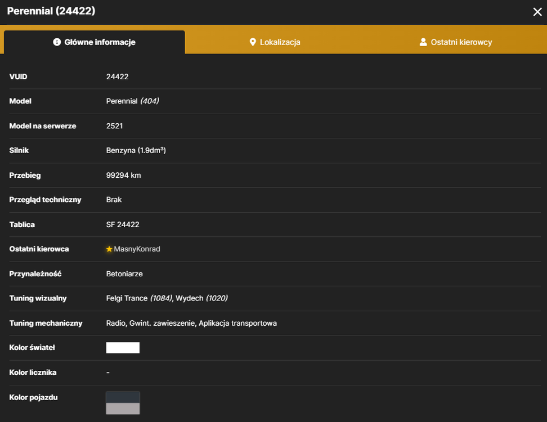547x422 pixels.
Task: Click the Przebieg label
Action: click(25, 176)
